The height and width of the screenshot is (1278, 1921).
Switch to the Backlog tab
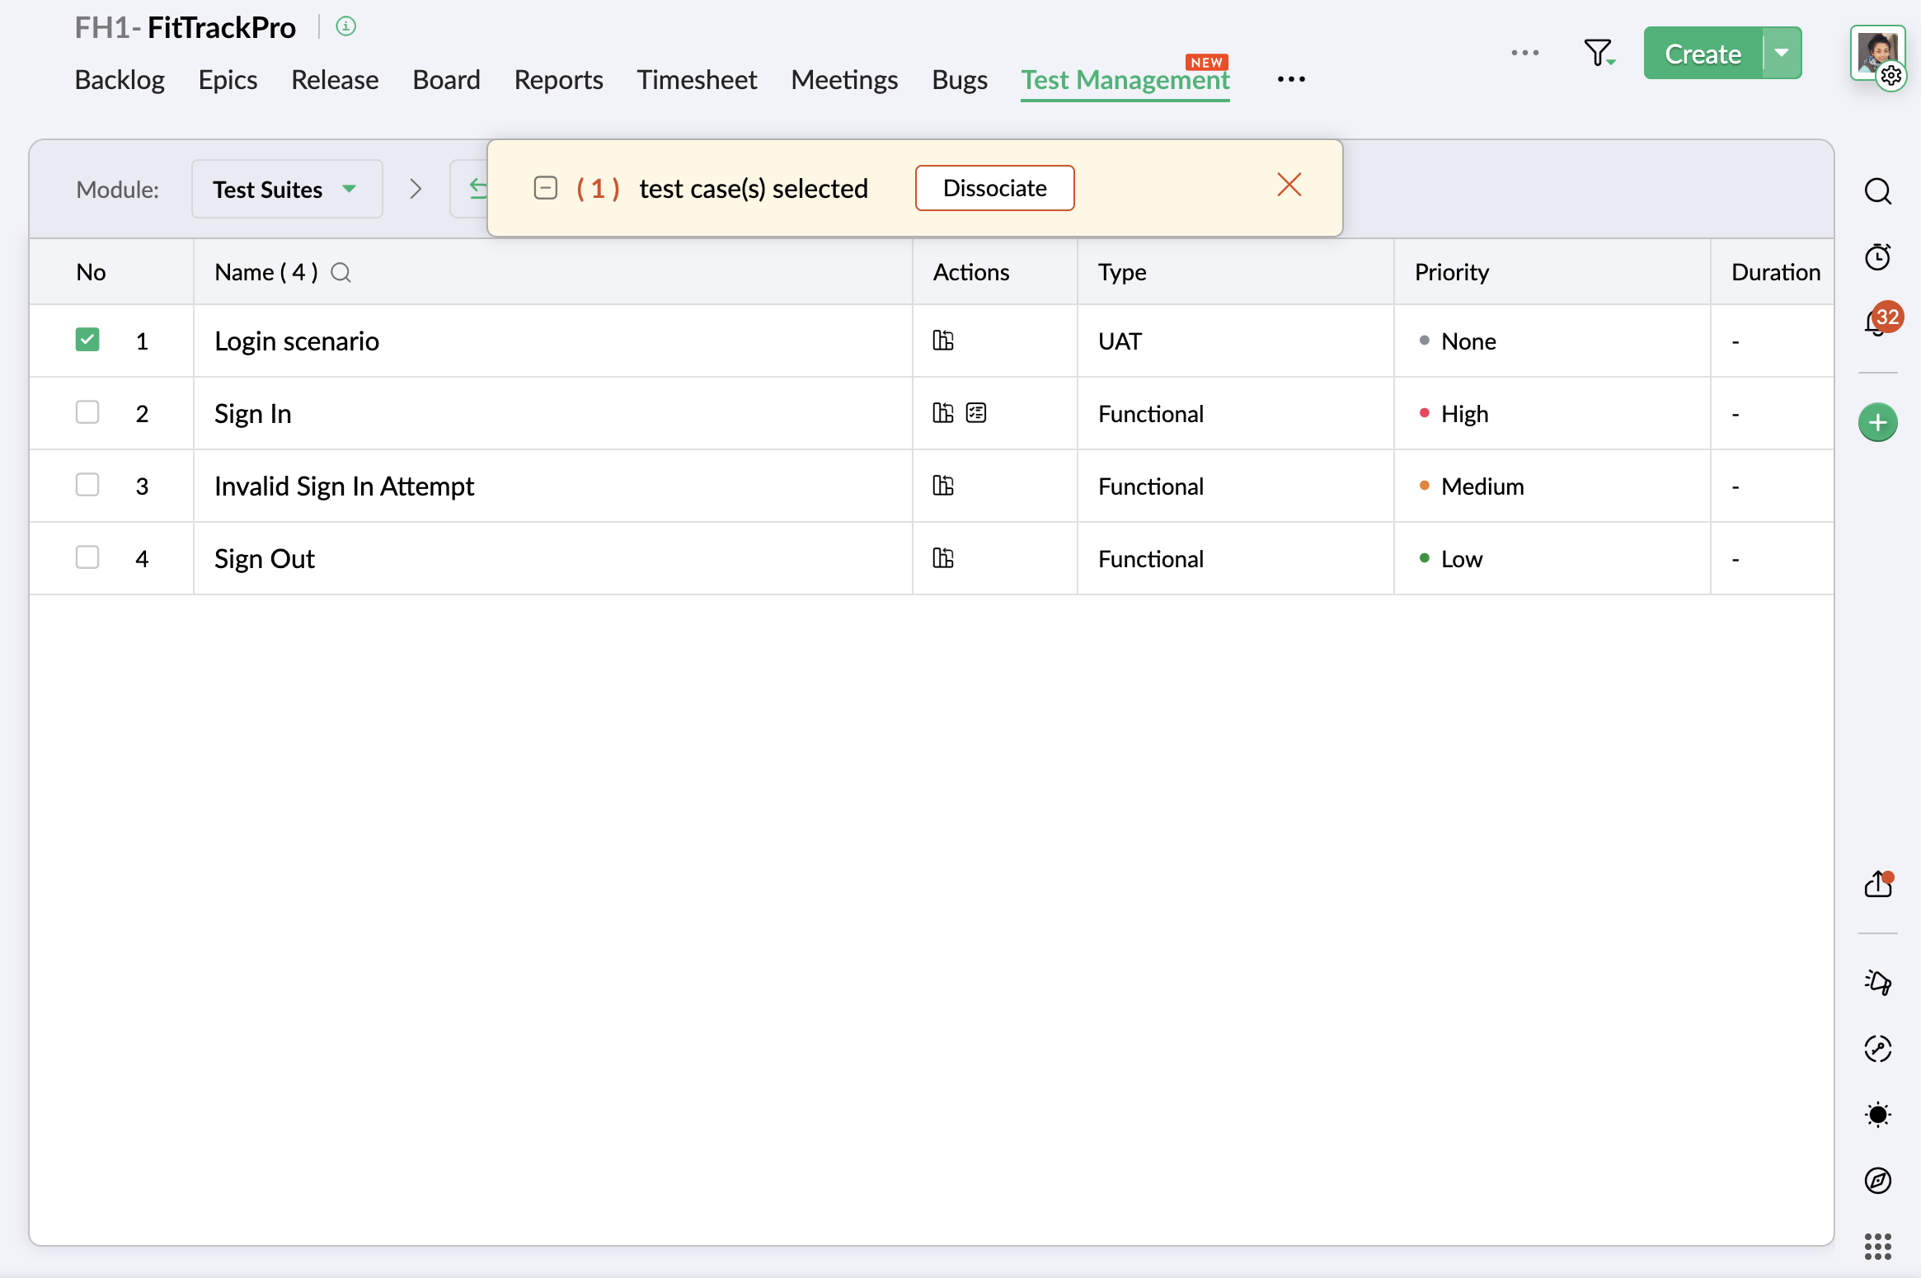pos(120,80)
